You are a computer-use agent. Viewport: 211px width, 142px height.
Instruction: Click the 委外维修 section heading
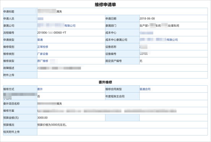click(105, 82)
